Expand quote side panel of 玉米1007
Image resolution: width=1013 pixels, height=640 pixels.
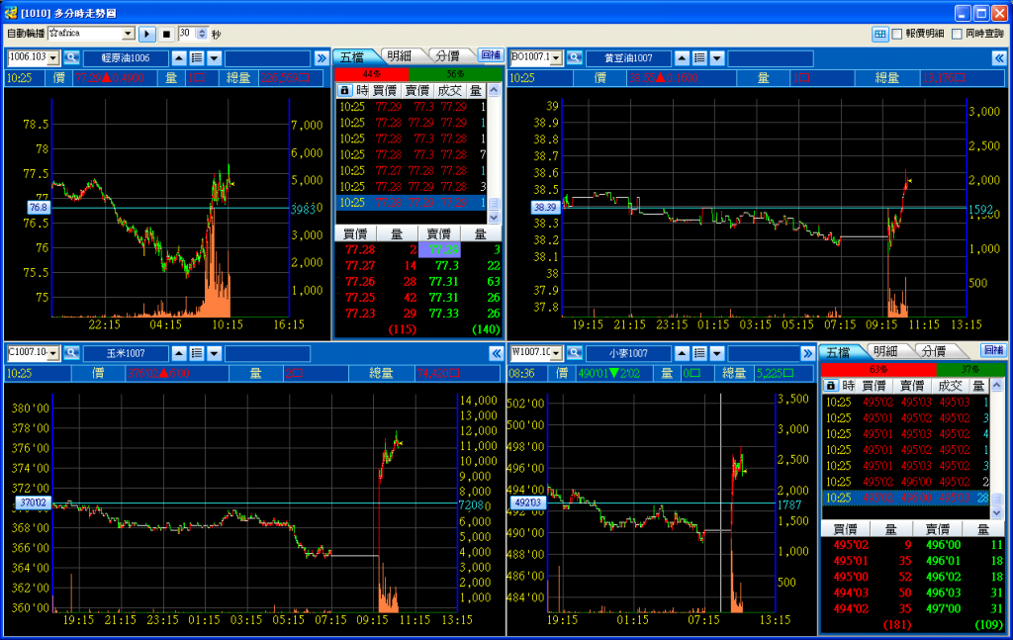497,353
